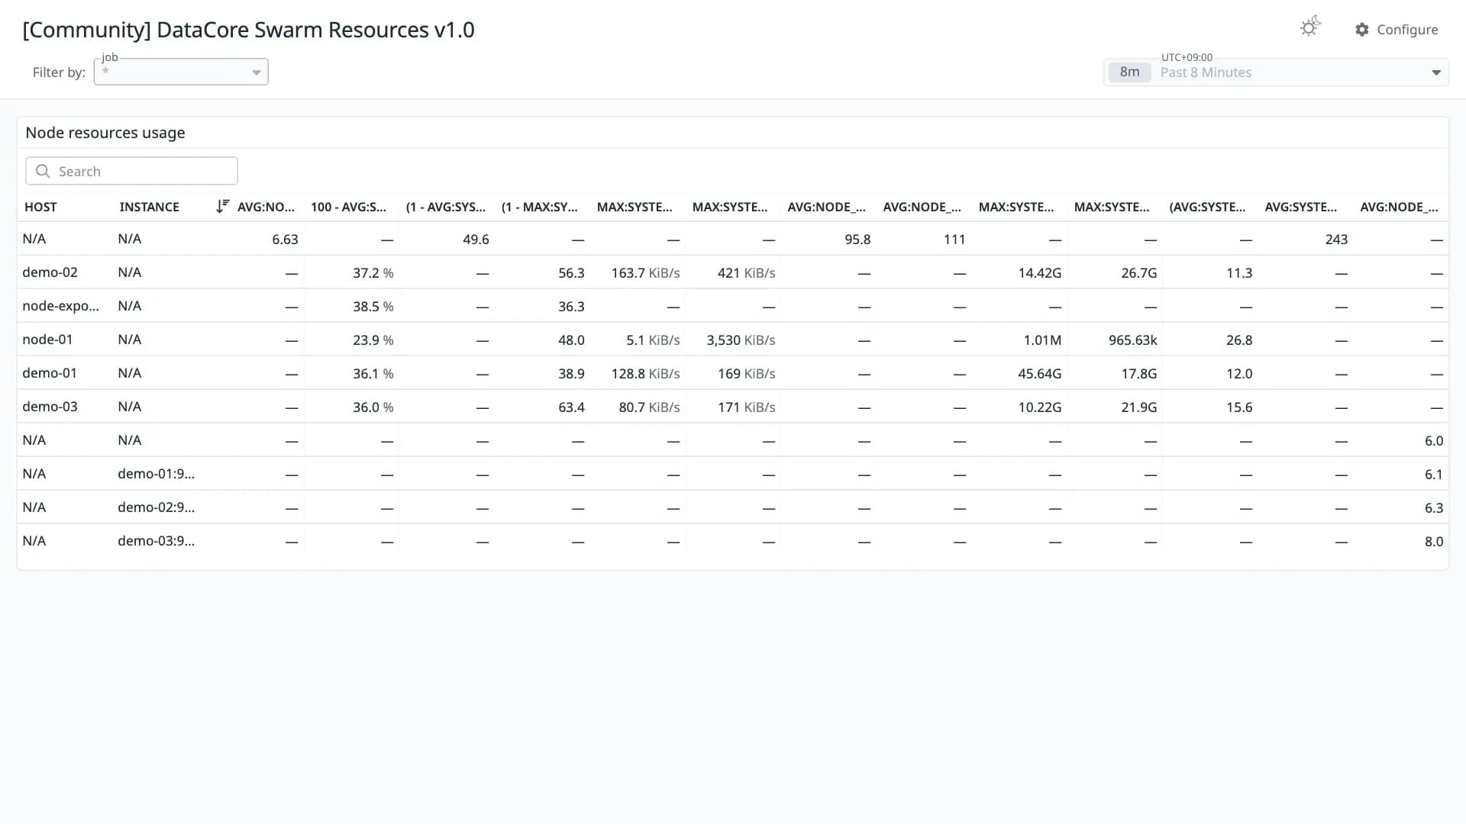Click the 63.4 value in demo-03 row

pos(571,407)
